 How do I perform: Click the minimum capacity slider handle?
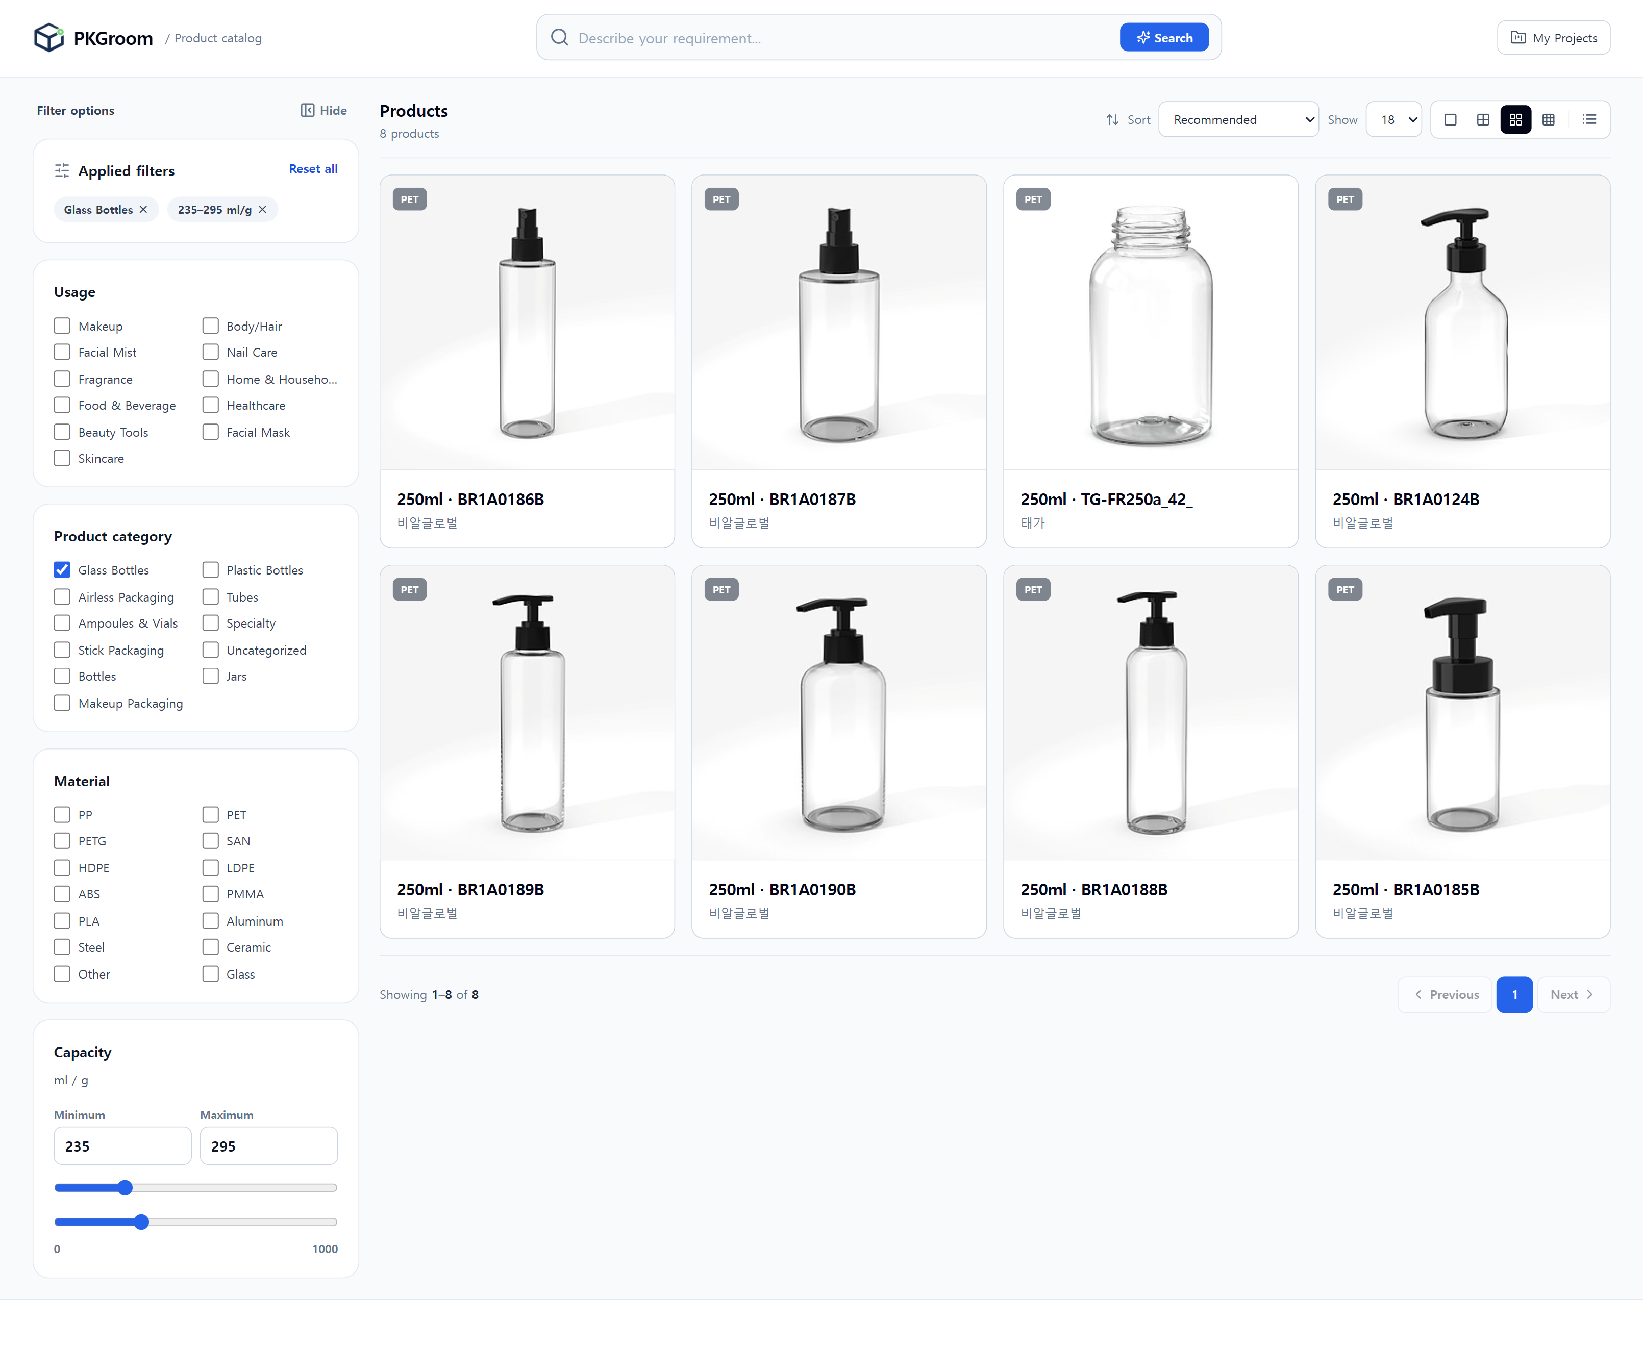tap(125, 1187)
